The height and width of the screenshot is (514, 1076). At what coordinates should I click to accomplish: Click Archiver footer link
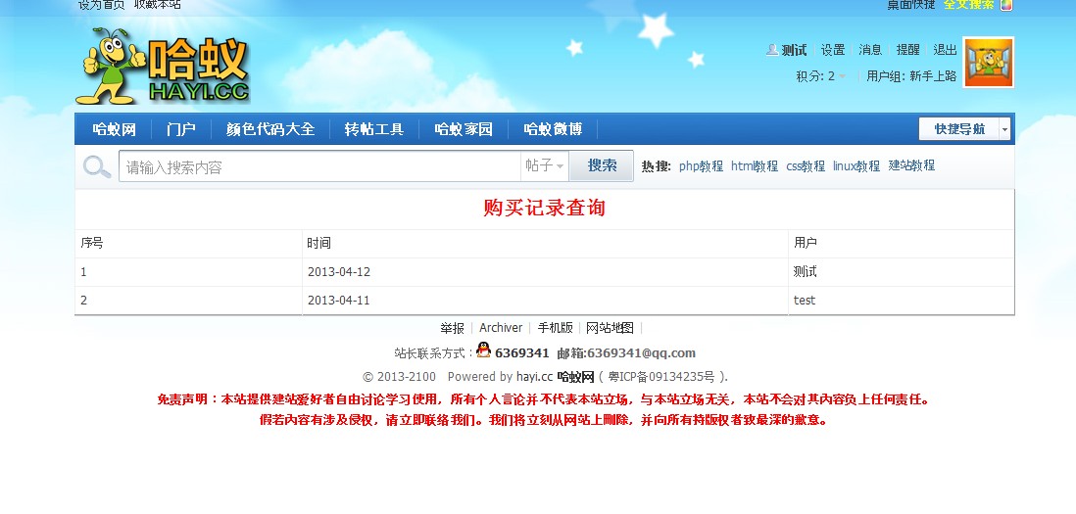[x=501, y=328]
